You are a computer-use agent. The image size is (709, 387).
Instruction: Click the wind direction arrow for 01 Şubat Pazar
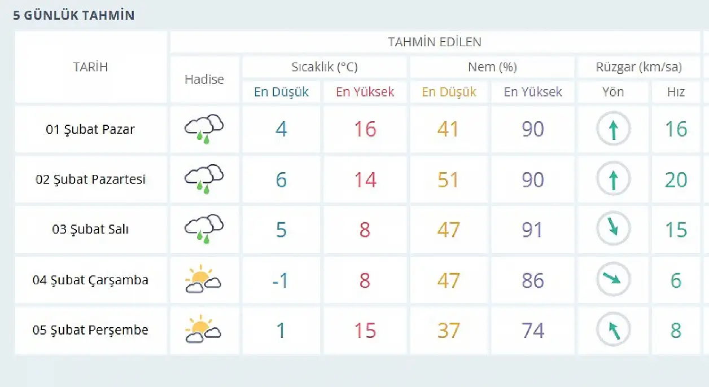coord(613,129)
